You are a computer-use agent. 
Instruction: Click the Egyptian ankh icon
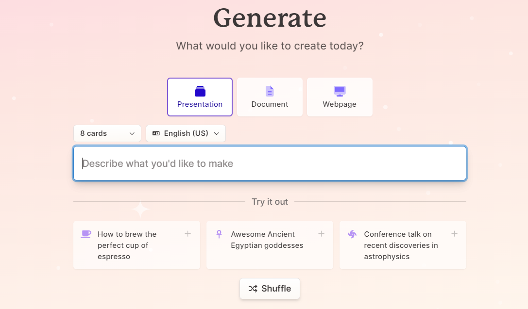(x=219, y=234)
